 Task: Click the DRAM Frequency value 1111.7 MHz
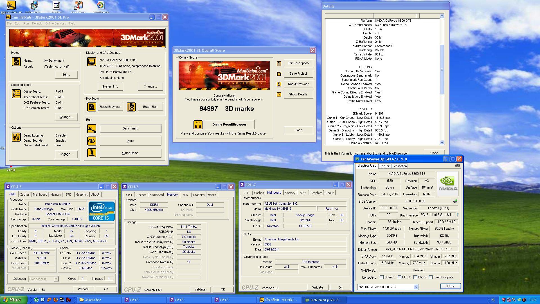(x=189, y=227)
